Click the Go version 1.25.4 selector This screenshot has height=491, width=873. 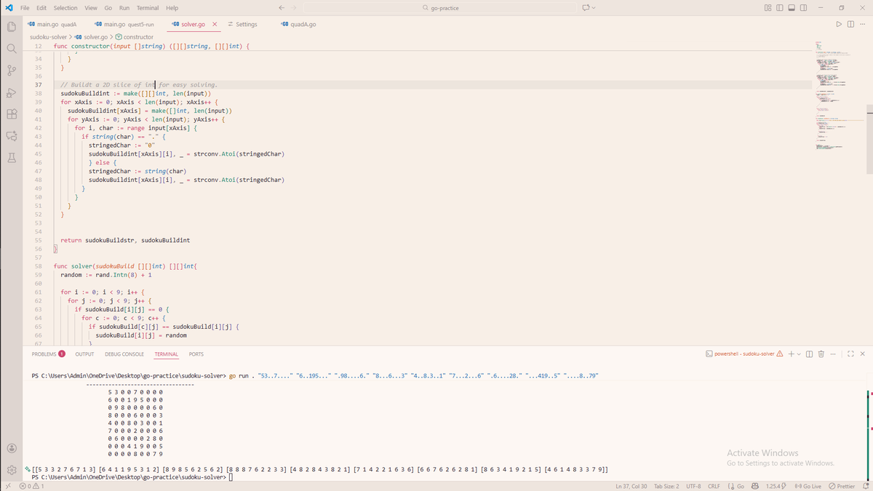point(776,486)
